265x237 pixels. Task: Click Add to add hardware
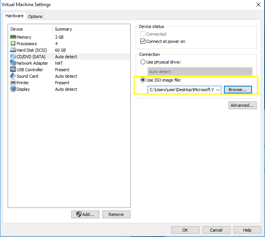pyautogui.click(x=85, y=214)
